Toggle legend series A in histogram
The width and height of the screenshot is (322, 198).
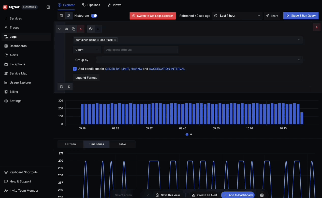pos(189,134)
